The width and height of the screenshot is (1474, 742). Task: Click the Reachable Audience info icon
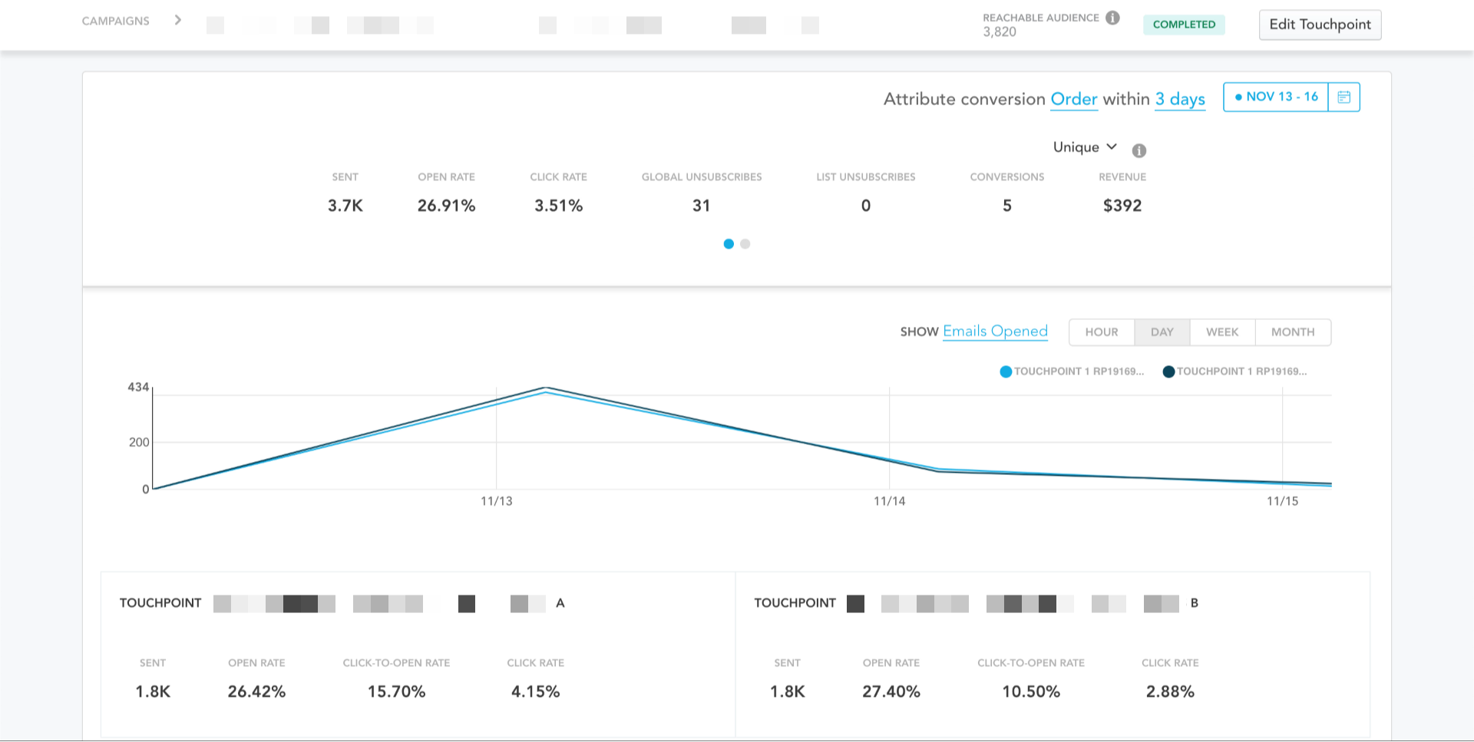1112,18
